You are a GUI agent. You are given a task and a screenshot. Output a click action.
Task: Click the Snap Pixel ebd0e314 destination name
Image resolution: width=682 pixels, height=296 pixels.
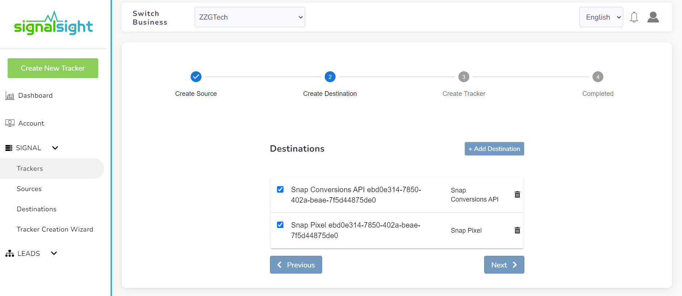click(x=355, y=230)
